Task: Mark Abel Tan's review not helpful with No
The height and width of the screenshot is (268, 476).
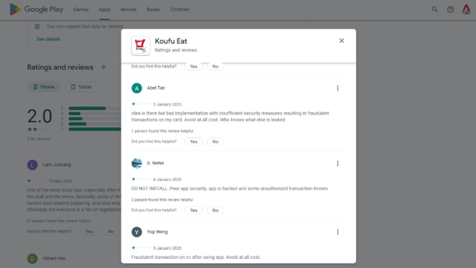Action: [x=216, y=141]
